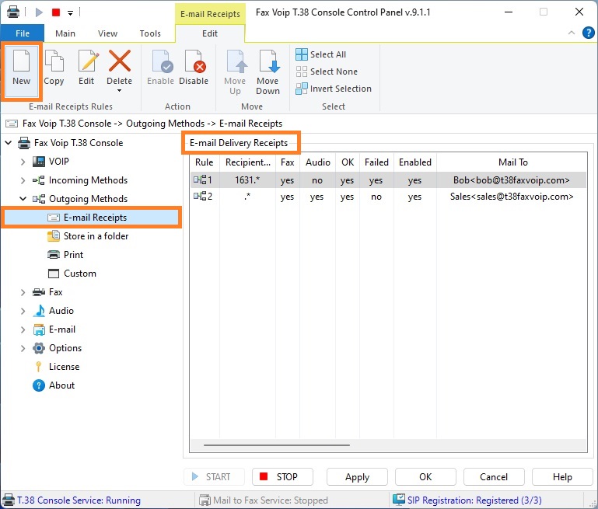Switch to the View ribbon tab
Viewport: 598px width, 509px height.
[107, 33]
